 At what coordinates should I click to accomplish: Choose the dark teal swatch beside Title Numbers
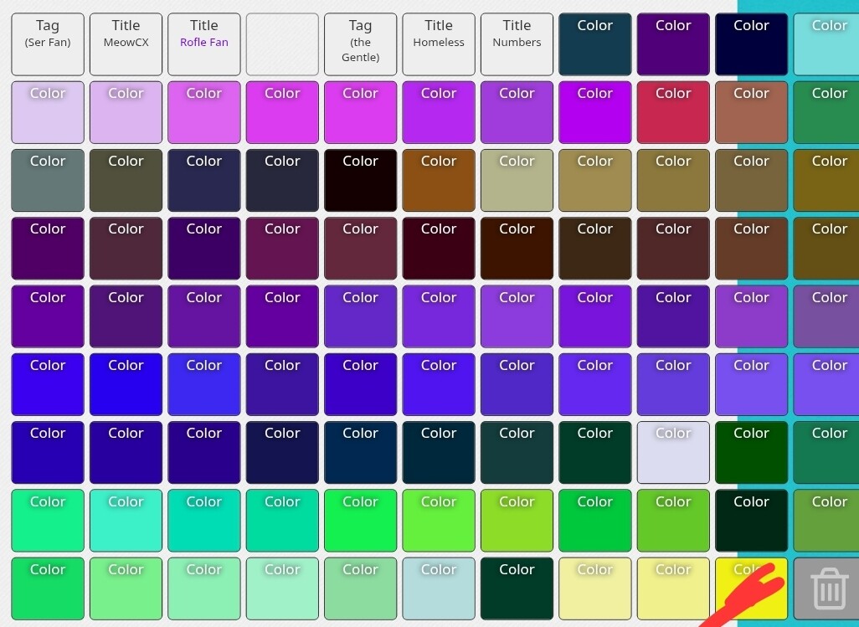[594, 44]
